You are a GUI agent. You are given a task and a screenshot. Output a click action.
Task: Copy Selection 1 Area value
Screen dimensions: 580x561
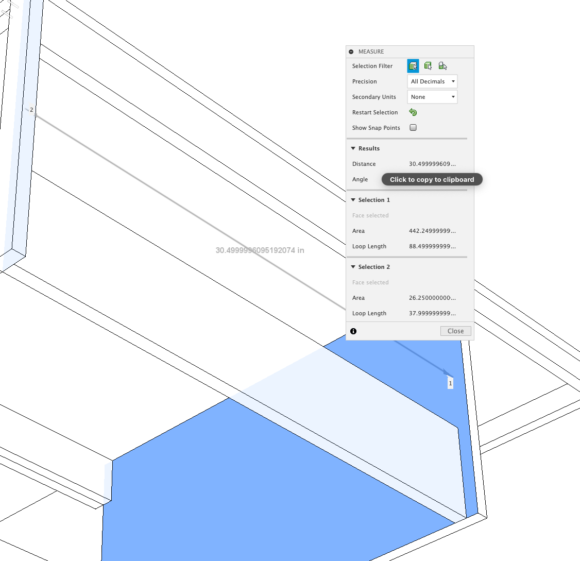point(432,231)
